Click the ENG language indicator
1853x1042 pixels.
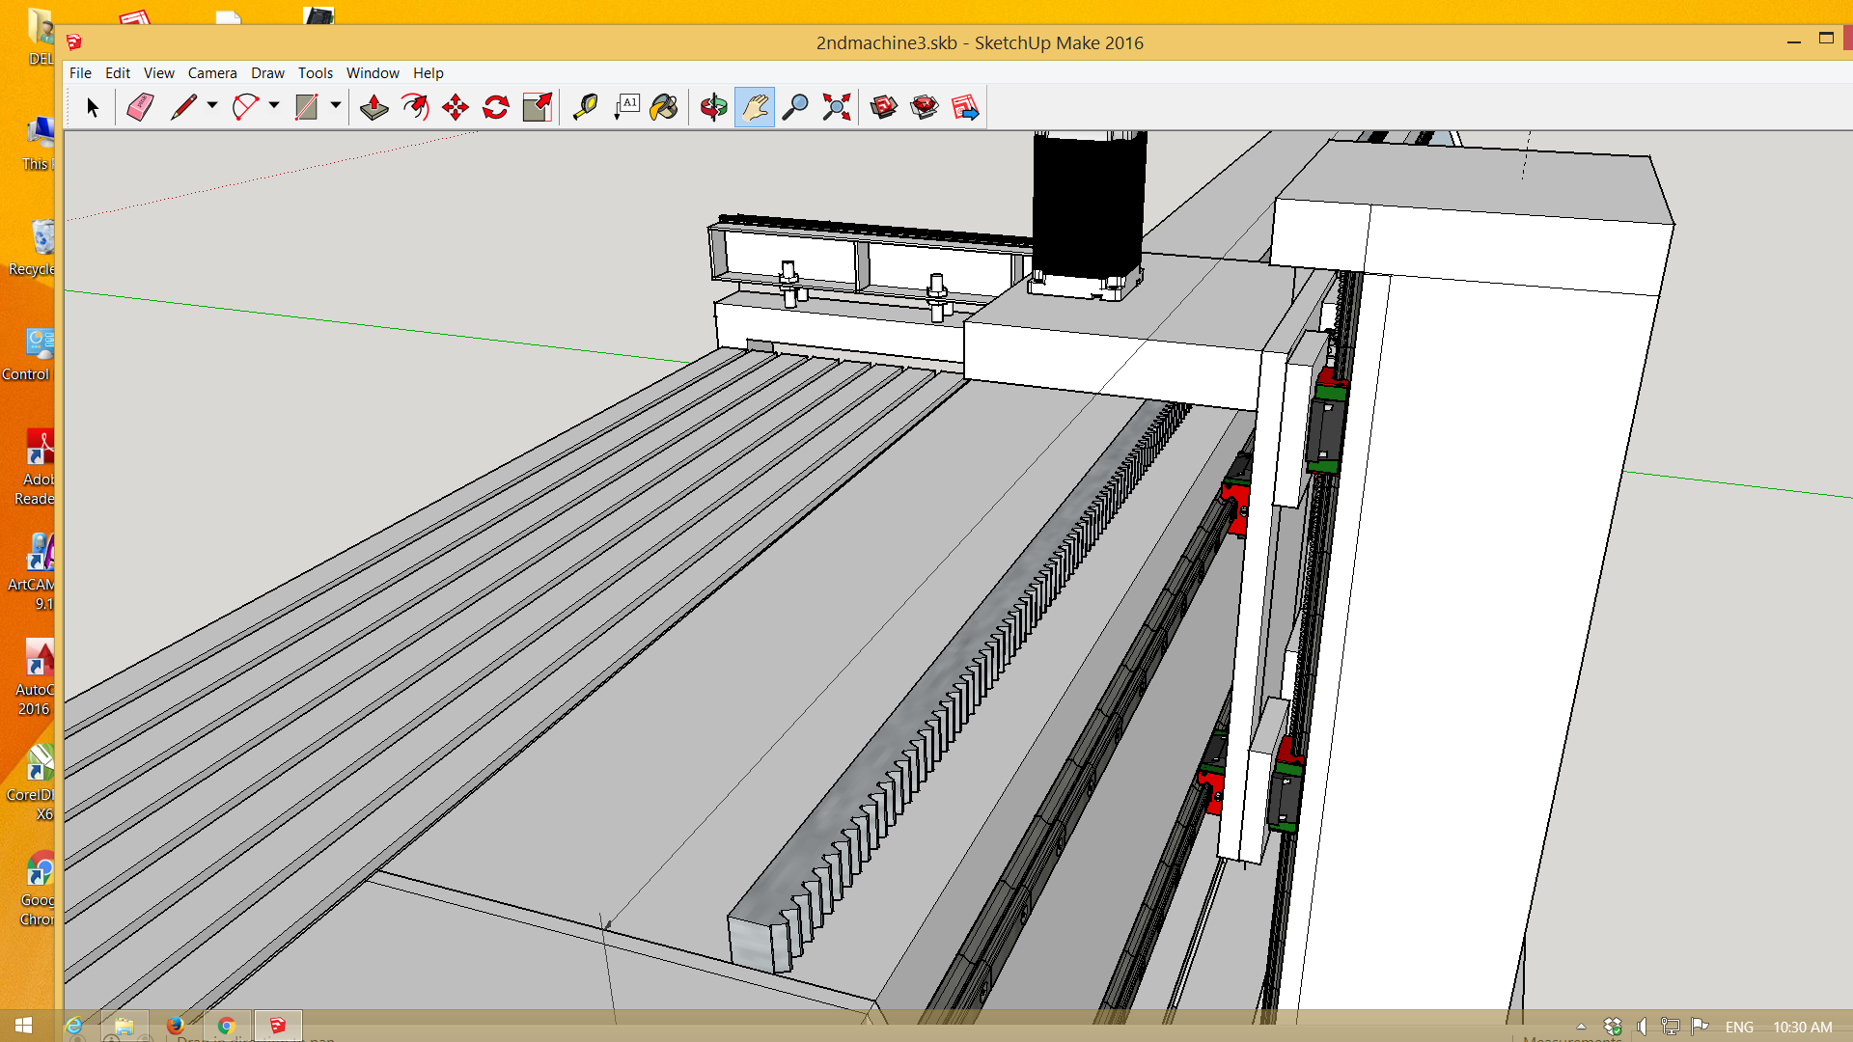[1739, 1027]
